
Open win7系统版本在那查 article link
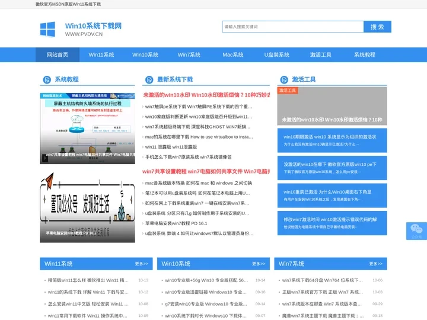pos(322,304)
